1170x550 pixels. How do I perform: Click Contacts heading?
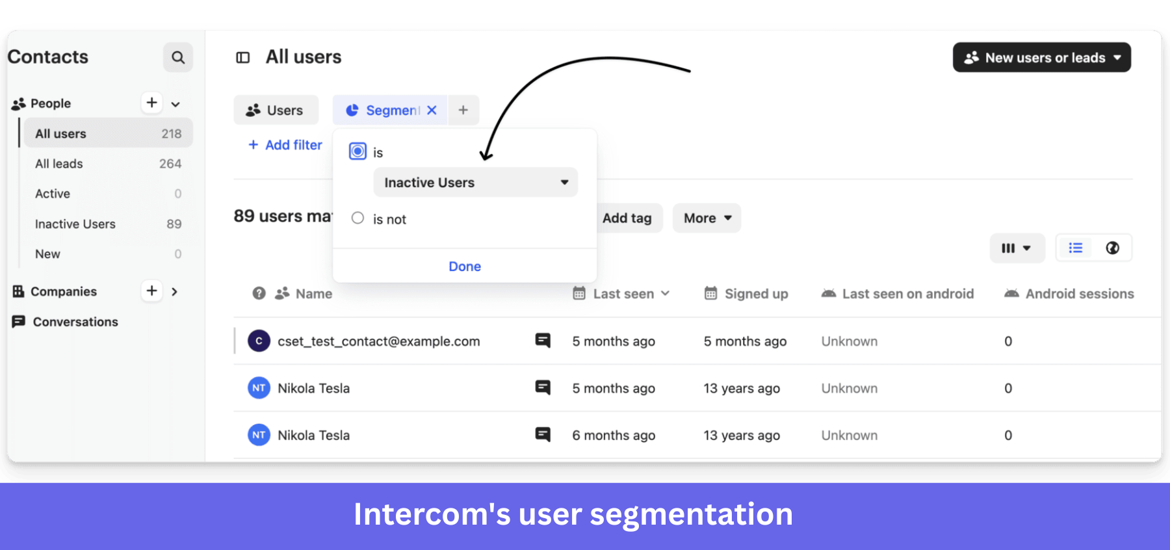(x=47, y=57)
